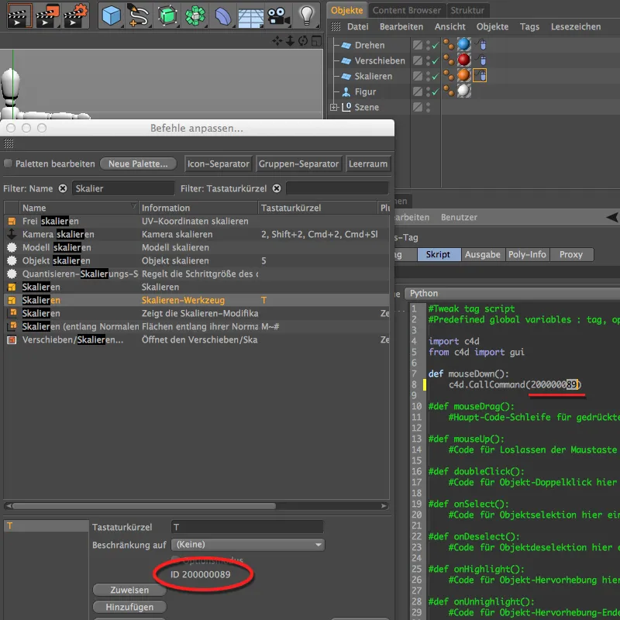Select Tweak tag on Verschieben row
Image resolution: width=620 pixels, height=620 pixels.
pyautogui.click(x=480, y=60)
